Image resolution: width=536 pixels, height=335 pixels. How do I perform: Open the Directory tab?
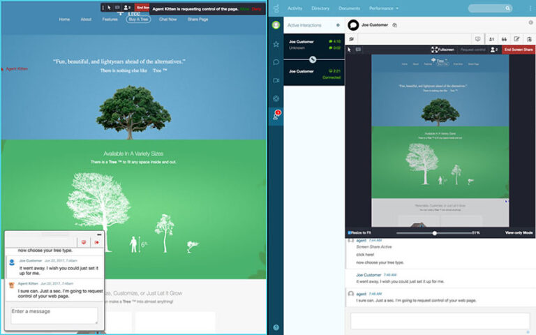[x=320, y=8]
